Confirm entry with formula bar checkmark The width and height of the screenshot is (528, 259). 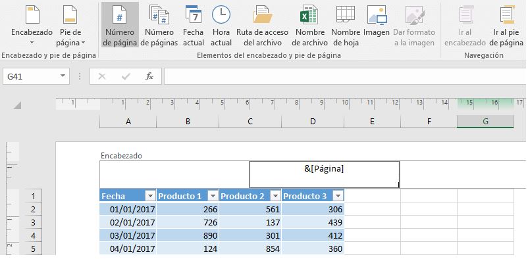pyautogui.click(x=126, y=76)
